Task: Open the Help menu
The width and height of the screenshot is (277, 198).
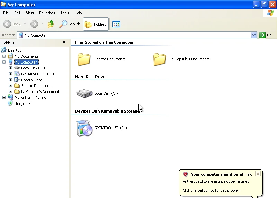Action: click(78, 13)
